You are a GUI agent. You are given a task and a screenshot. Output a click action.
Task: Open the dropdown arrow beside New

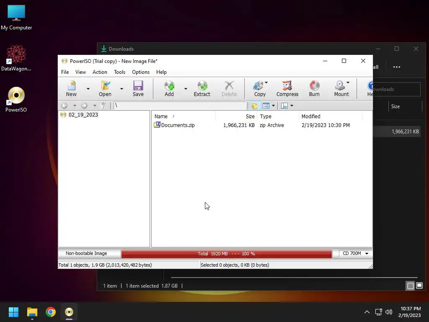point(88,89)
